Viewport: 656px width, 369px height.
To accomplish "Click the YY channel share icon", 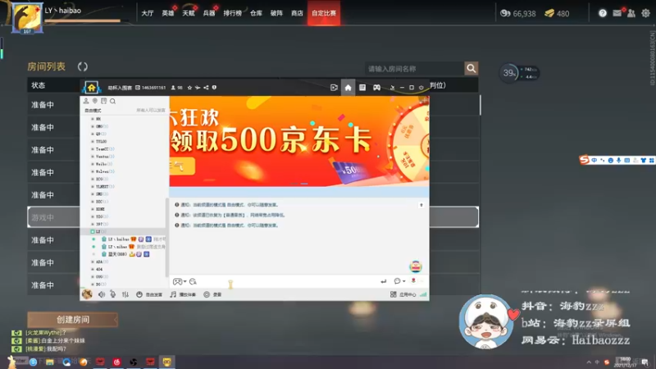I will 206,88.
